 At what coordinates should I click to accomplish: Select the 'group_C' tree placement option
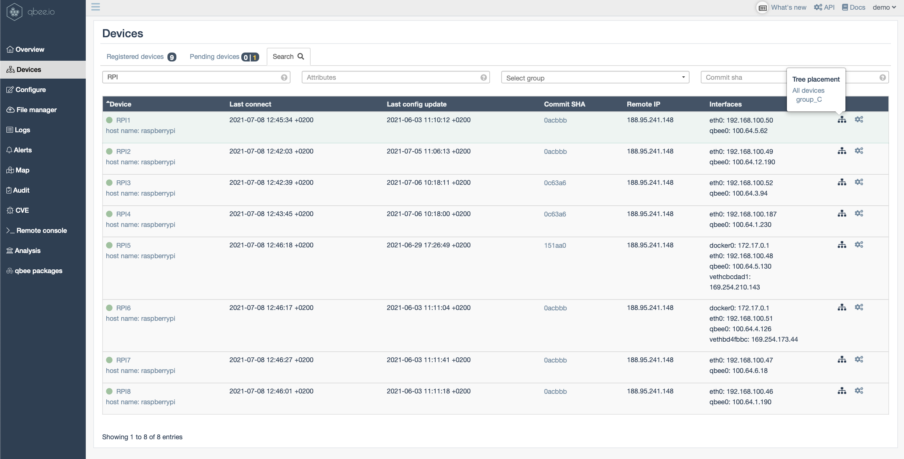click(x=809, y=99)
